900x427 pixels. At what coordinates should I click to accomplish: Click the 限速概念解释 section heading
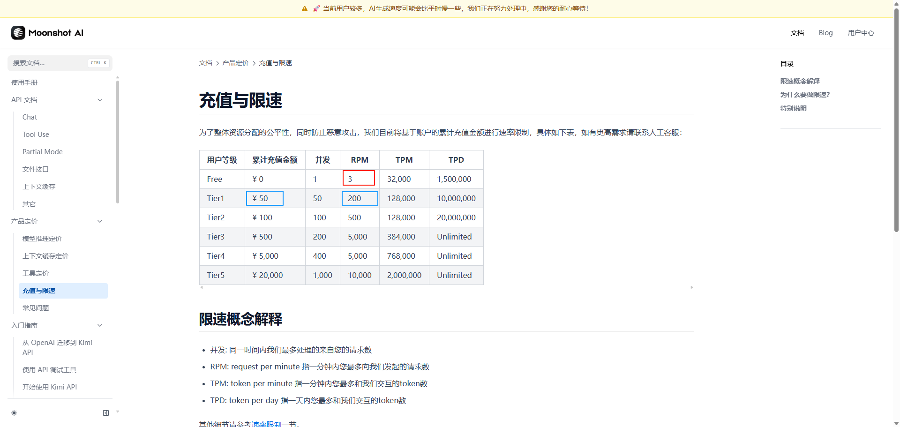(240, 319)
